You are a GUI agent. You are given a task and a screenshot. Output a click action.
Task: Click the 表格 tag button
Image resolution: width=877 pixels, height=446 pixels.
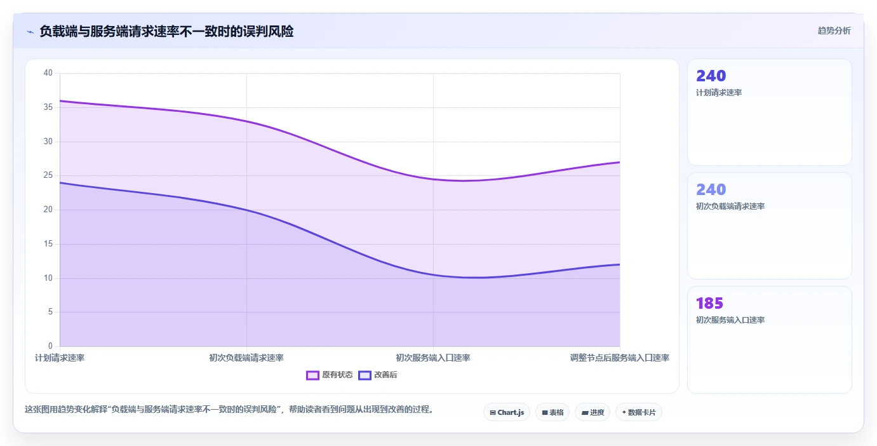point(552,412)
